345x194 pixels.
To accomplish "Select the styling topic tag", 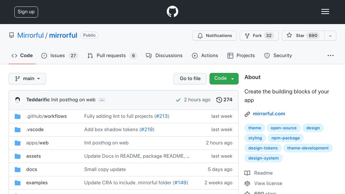I will (x=255, y=138).
